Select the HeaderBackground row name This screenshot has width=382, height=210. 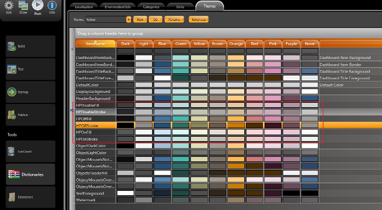[93, 98]
